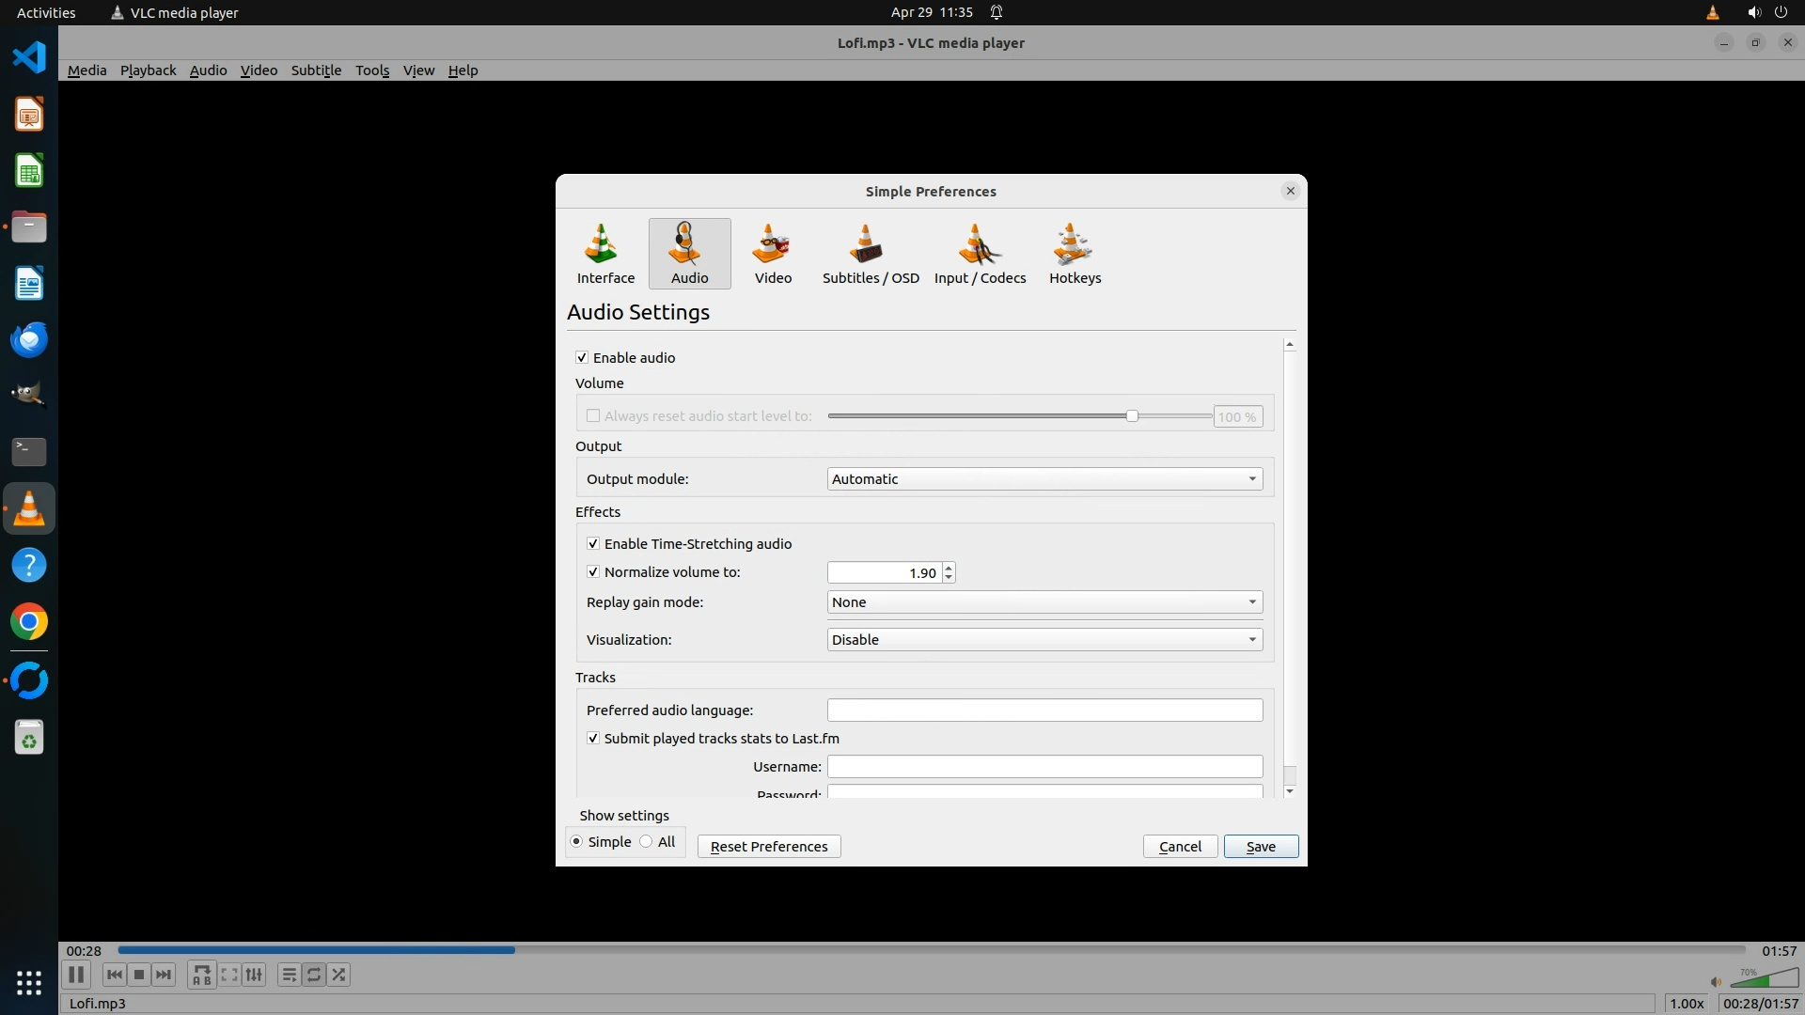
Task: Open the Tools menu
Action: [371, 70]
